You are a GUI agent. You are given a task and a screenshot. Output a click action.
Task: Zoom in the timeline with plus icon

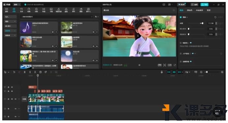coord(222,72)
